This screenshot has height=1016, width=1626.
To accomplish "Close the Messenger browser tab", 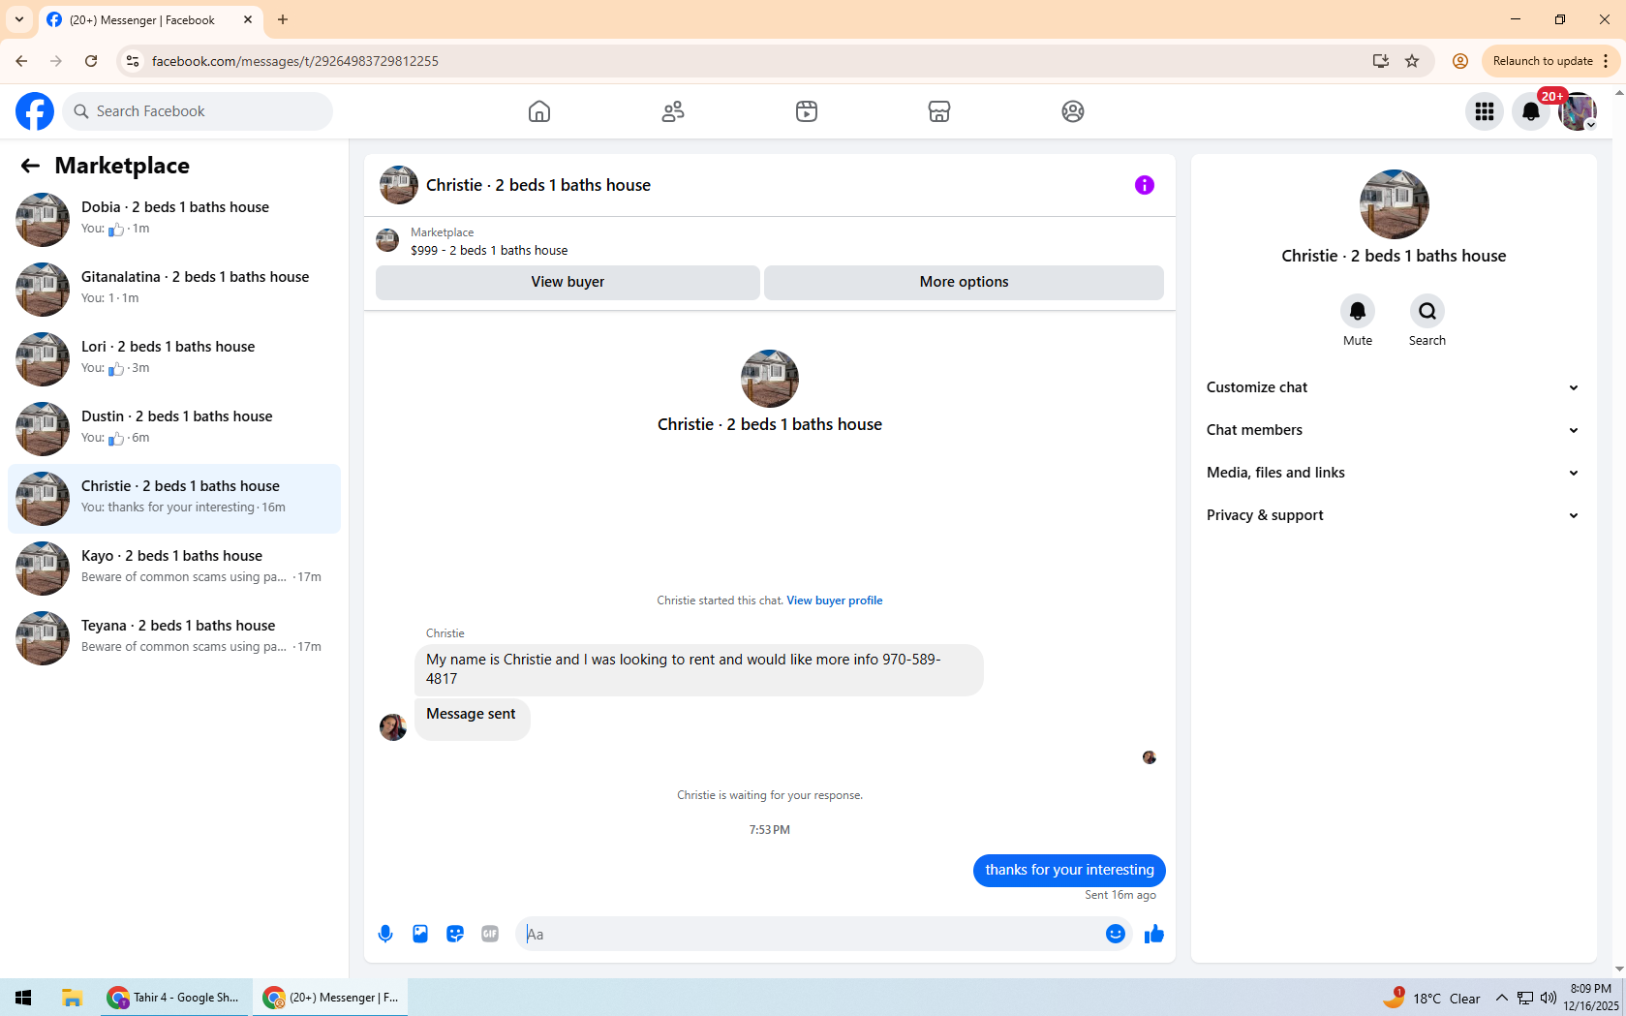I will click(x=248, y=19).
